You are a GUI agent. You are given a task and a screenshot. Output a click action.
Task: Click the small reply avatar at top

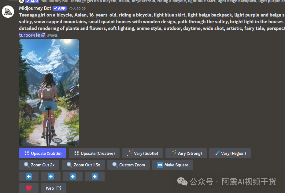point(21,1)
